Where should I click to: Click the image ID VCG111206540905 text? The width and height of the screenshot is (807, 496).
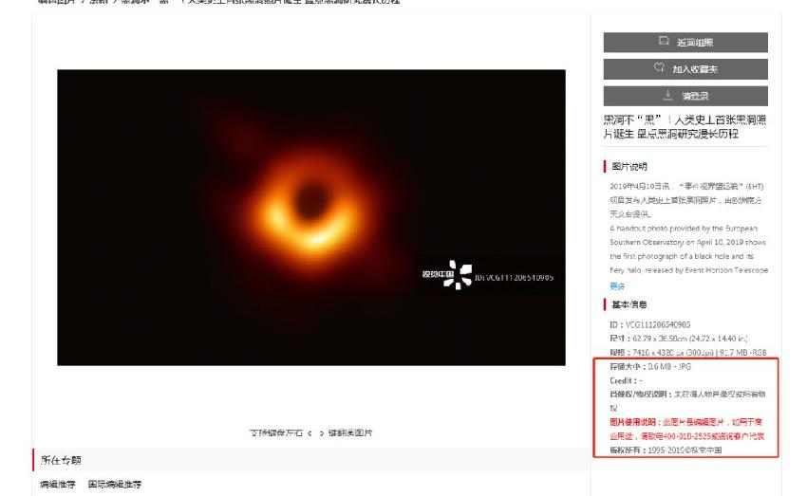tap(649, 324)
